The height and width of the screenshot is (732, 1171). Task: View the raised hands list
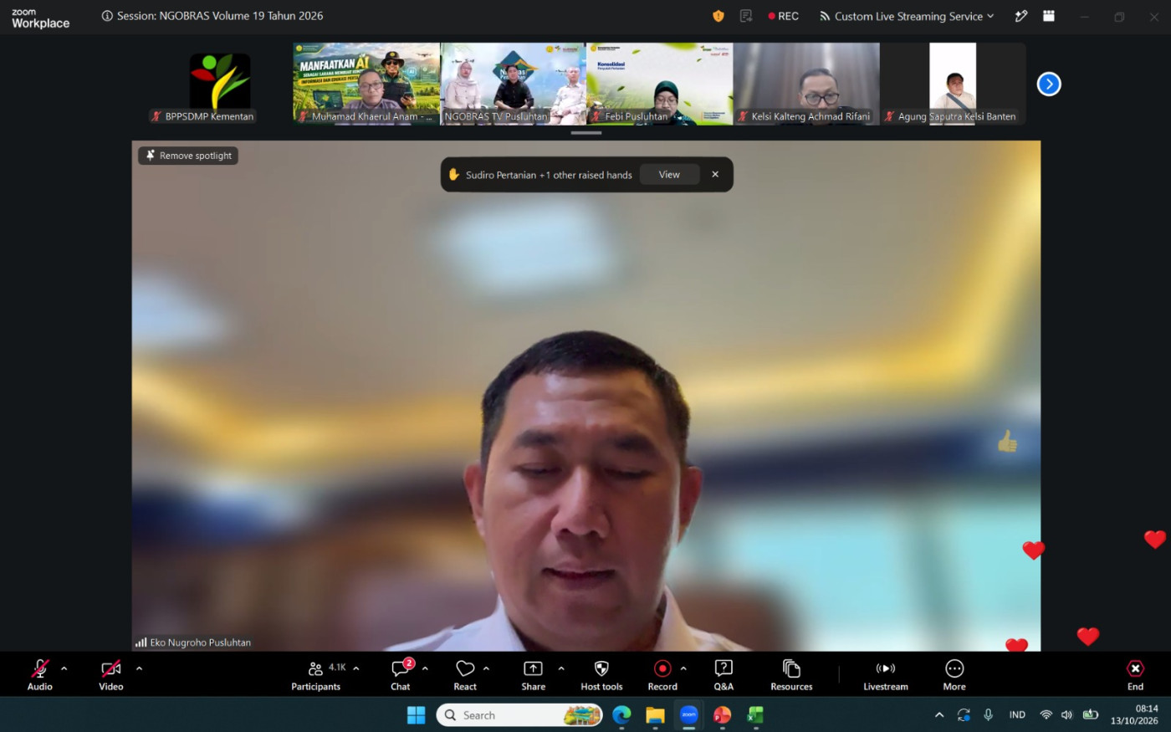pyautogui.click(x=669, y=175)
